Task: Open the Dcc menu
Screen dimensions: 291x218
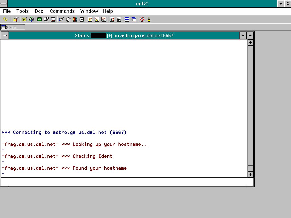Action: pos(39,11)
